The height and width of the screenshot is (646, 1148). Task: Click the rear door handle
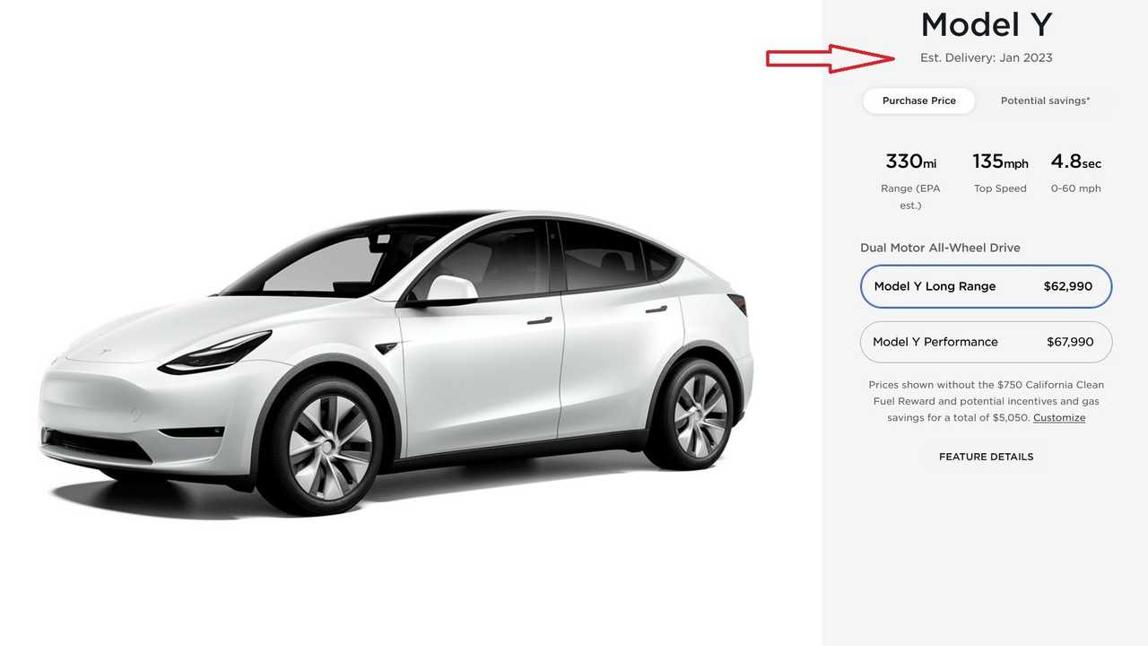[x=657, y=310]
